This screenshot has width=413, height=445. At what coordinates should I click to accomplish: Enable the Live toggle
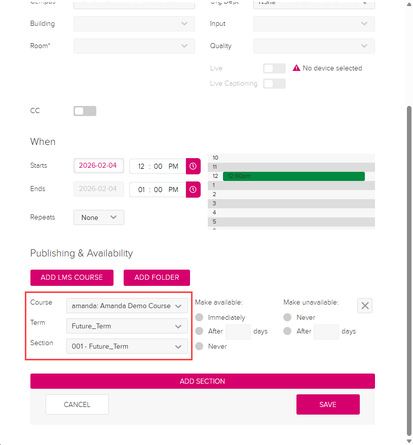tap(274, 68)
